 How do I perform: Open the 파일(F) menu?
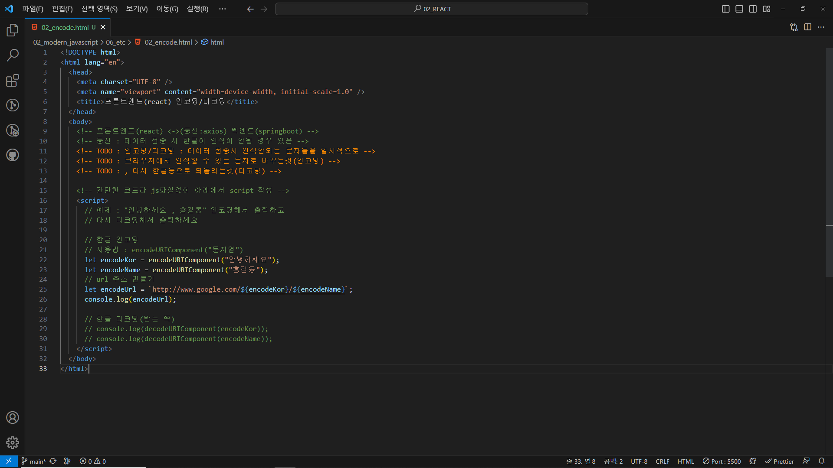33,9
